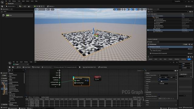Image resolution: width=194 pixels, height=109 pixels.
Task: Open the cinematics toolbar dropdown
Action: [29, 6]
